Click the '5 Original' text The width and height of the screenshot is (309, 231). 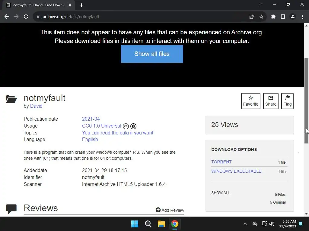(278, 202)
